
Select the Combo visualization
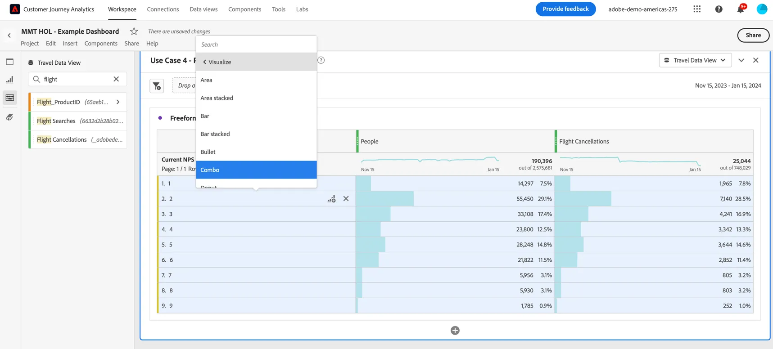tap(256, 170)
